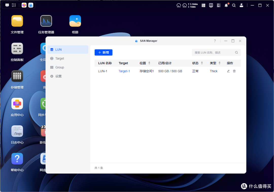The height and width of the screenshot is (192, 274).
Task: Check the CPU usage indicator
Action: tap(179, 5)
